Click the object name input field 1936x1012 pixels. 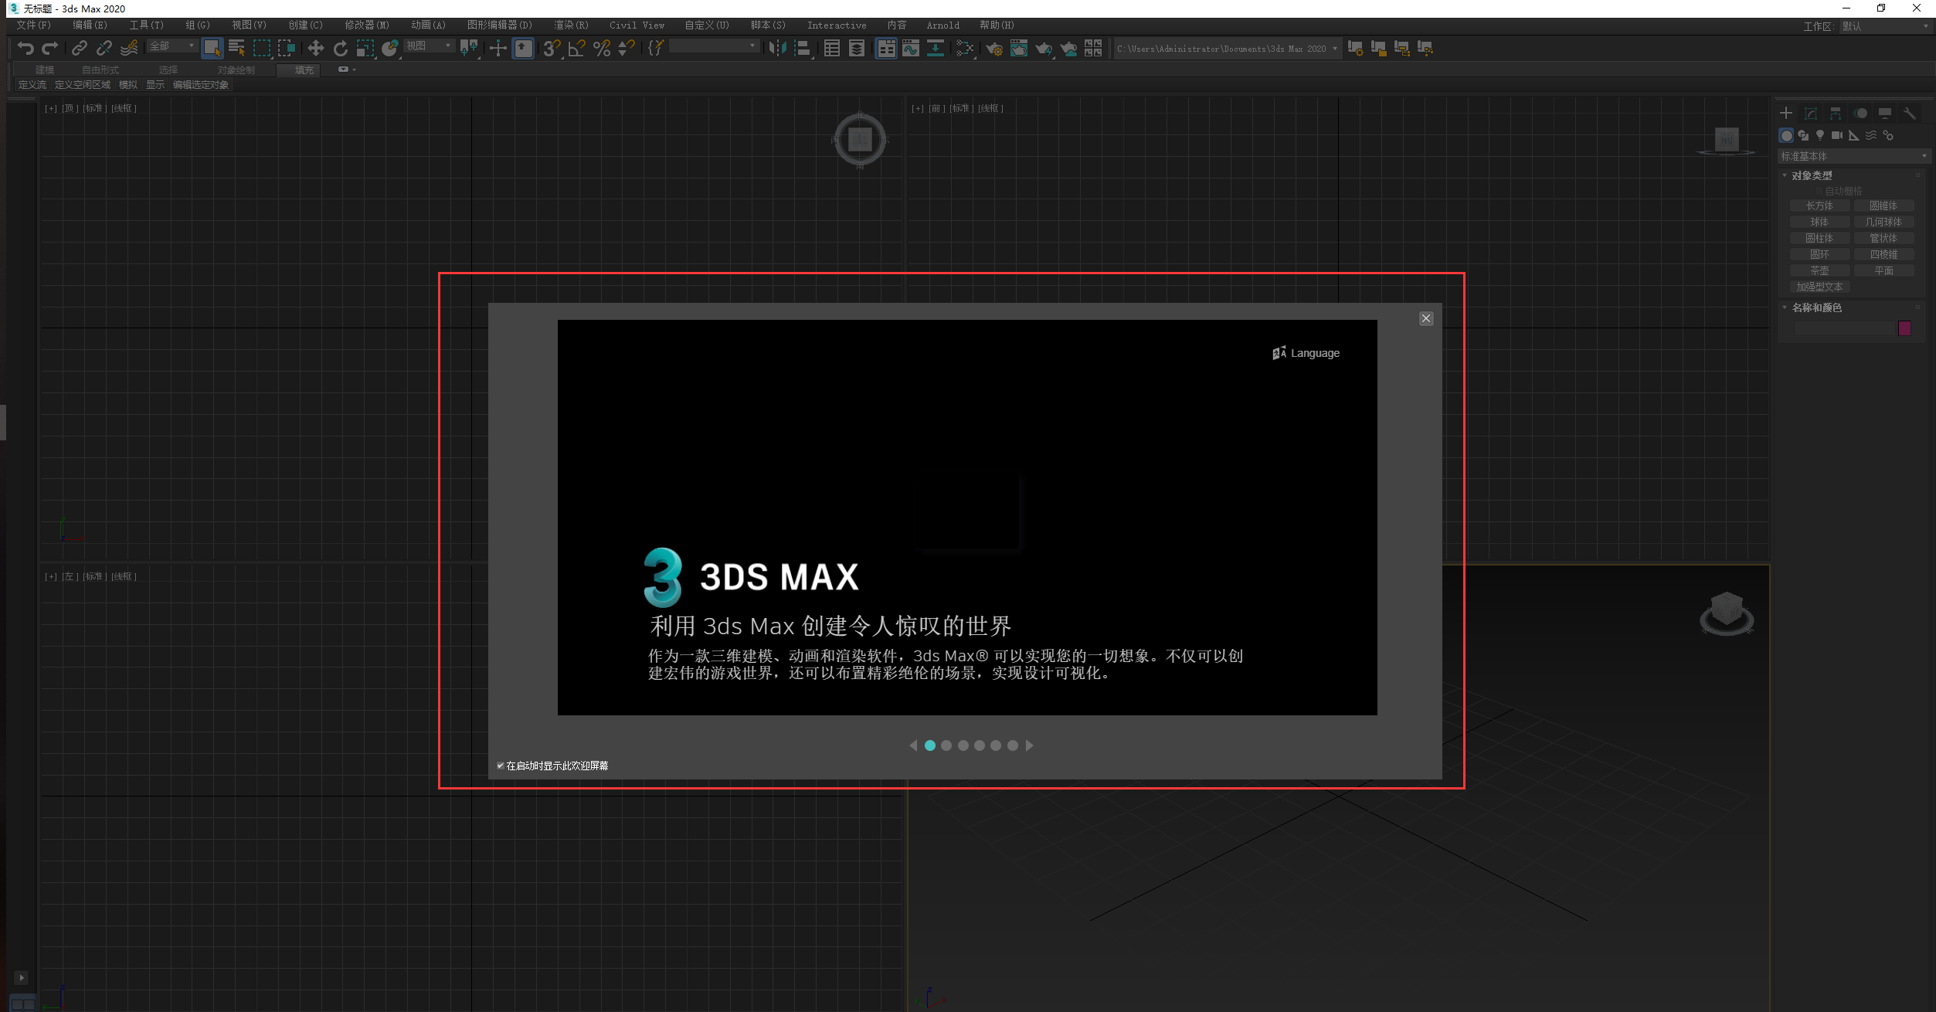[1843, 328]
